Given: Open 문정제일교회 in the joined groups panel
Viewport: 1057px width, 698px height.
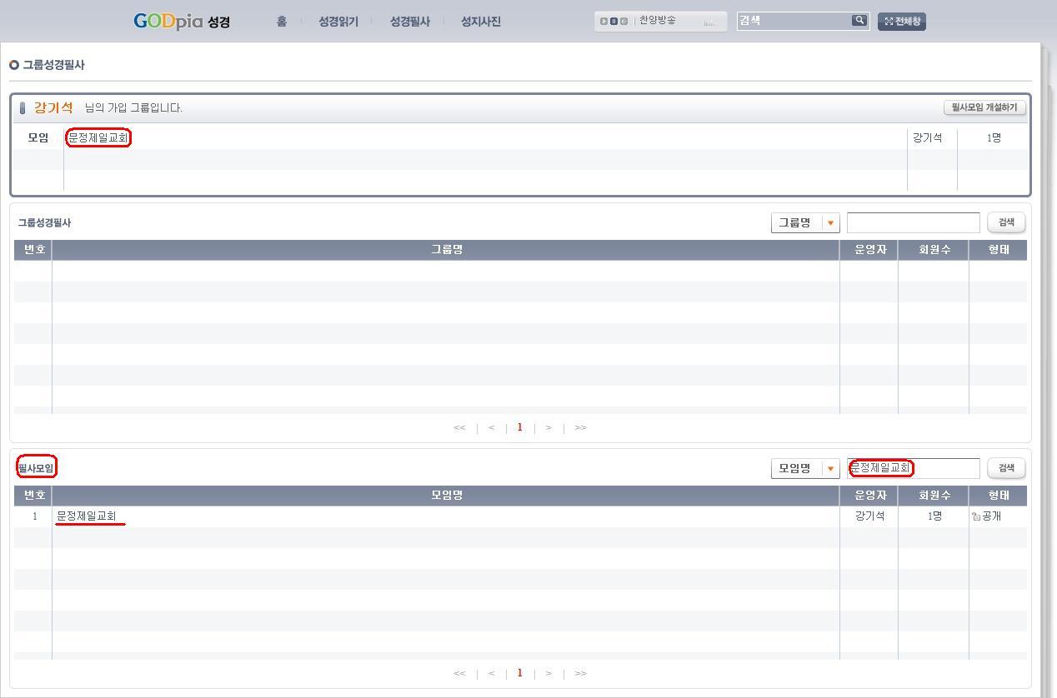Looking at the screenshot, I should click(x=98, y=138).
